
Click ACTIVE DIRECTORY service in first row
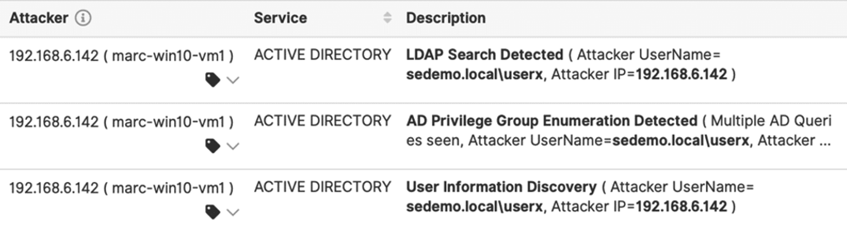323,55
